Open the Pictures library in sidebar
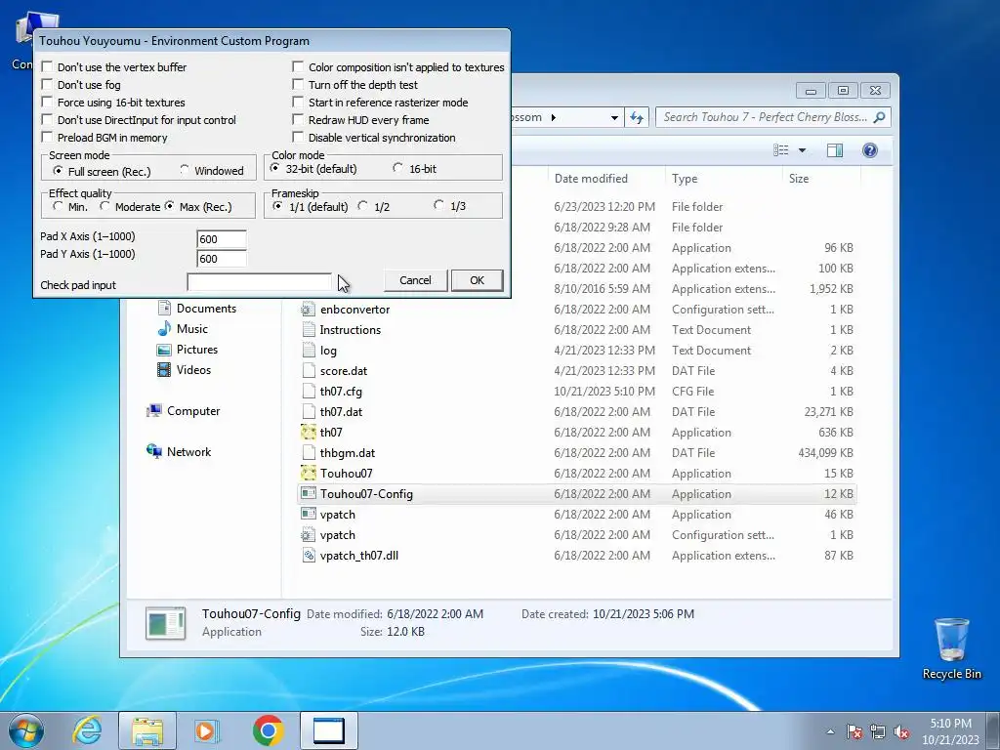Viewport: 1000px width, 750px height. 187,350
